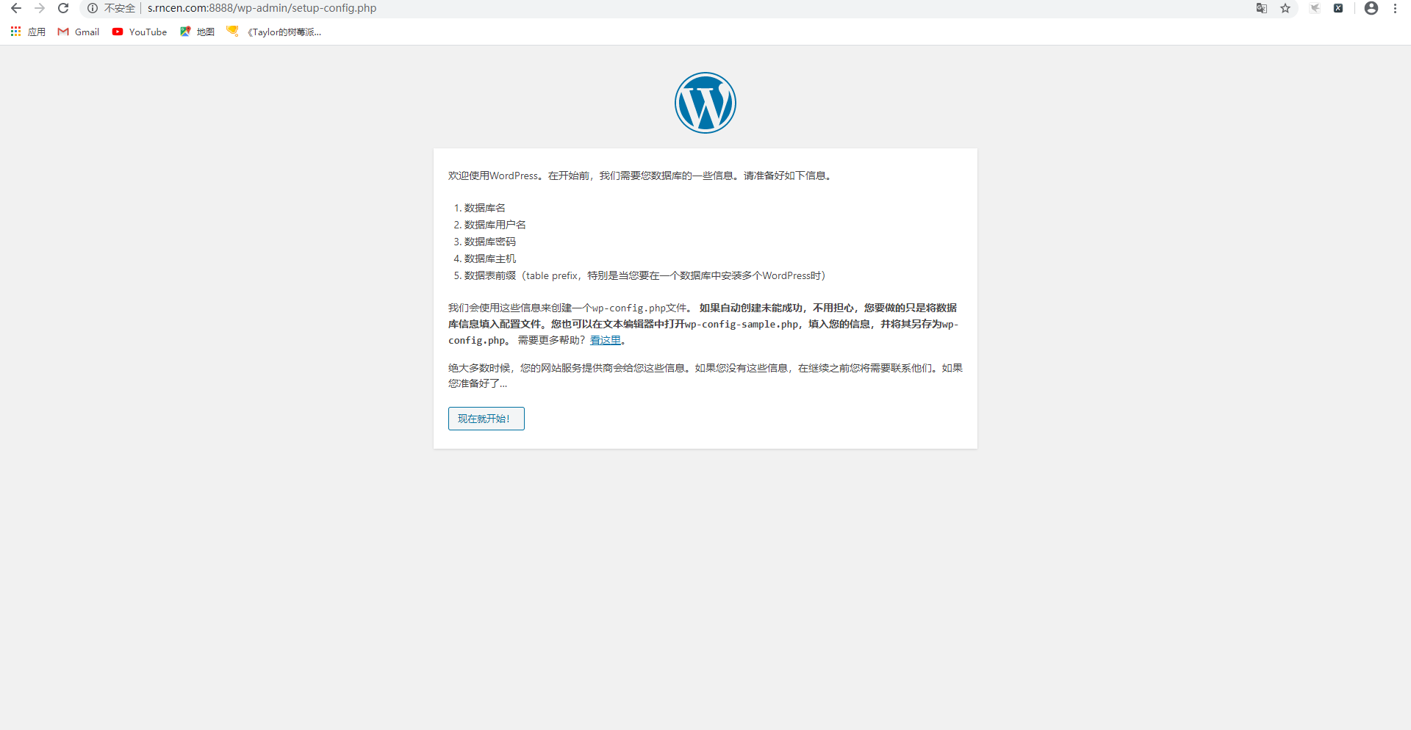Open the browser profile avatar icon
Screen dimensions: 1411x730
(x=1371, y=8)
